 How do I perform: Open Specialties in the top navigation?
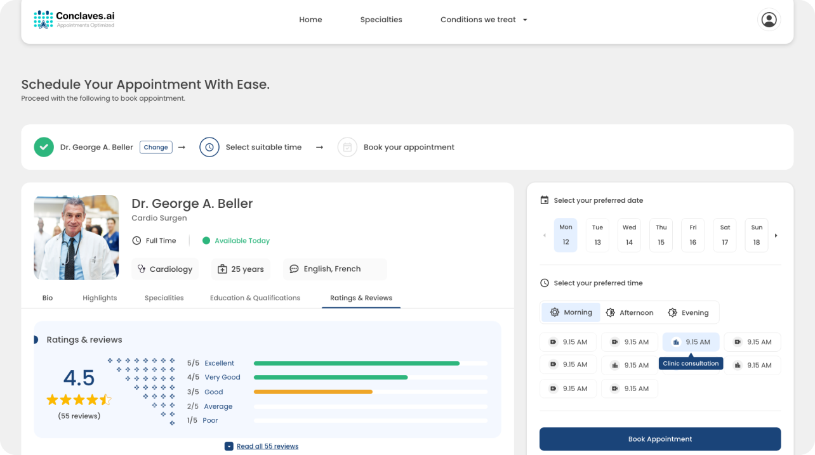(381, 20)
